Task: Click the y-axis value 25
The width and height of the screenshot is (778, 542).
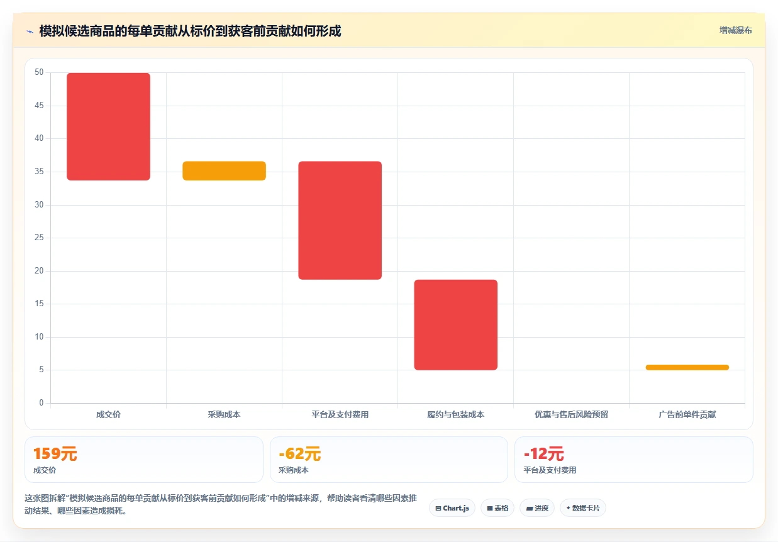Action: click(x=39, y=238)
